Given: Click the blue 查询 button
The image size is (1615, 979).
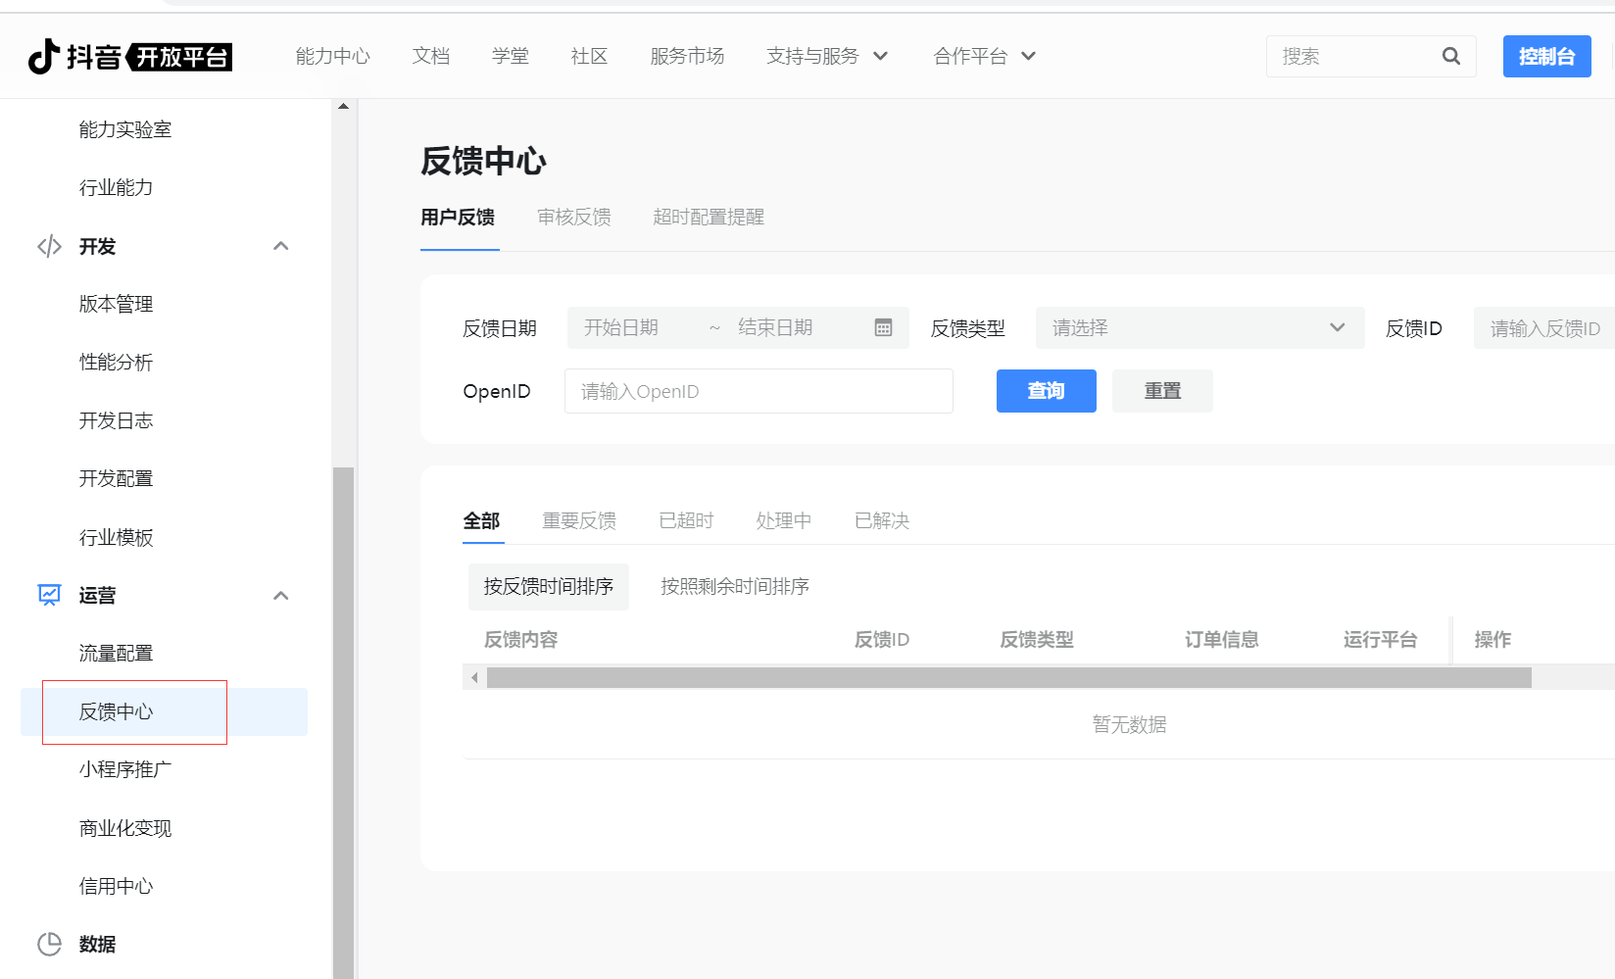Looking at the screenshot, I should tap(1046, 391).
